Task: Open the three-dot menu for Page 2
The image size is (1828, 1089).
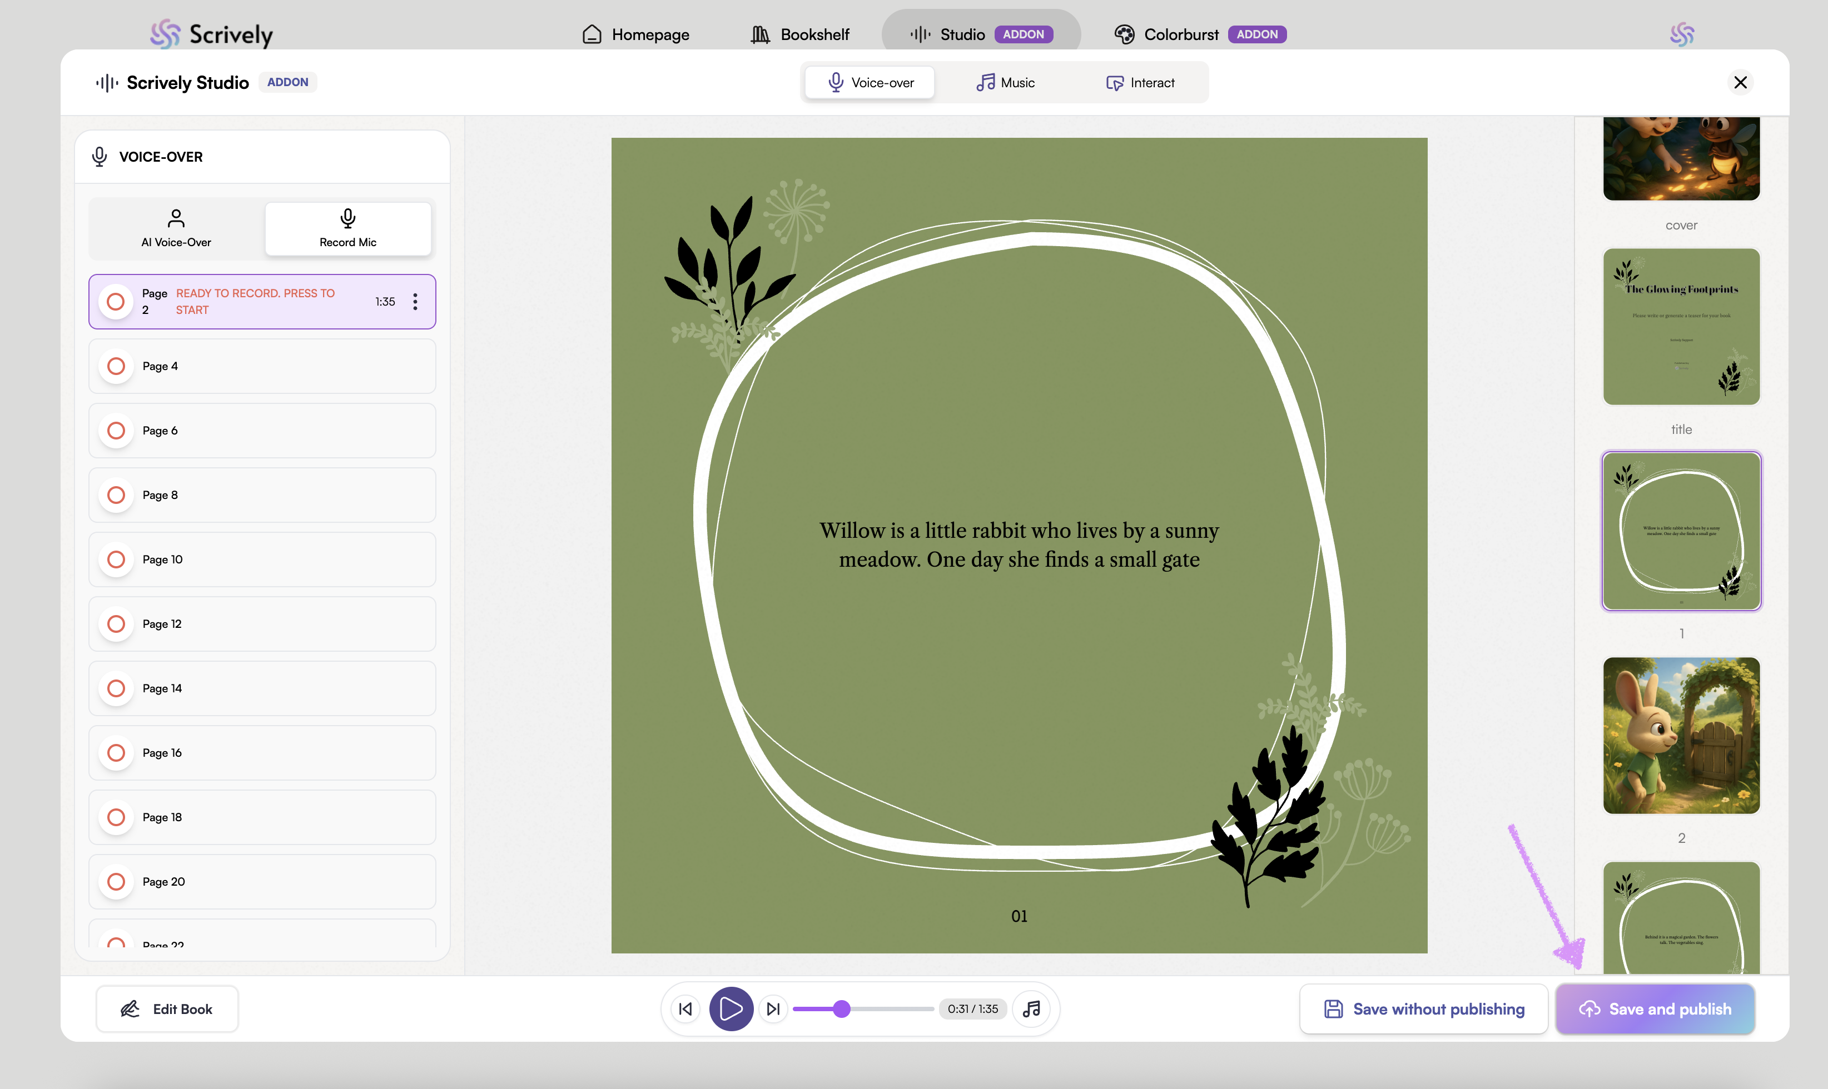Action: (415, 302)
